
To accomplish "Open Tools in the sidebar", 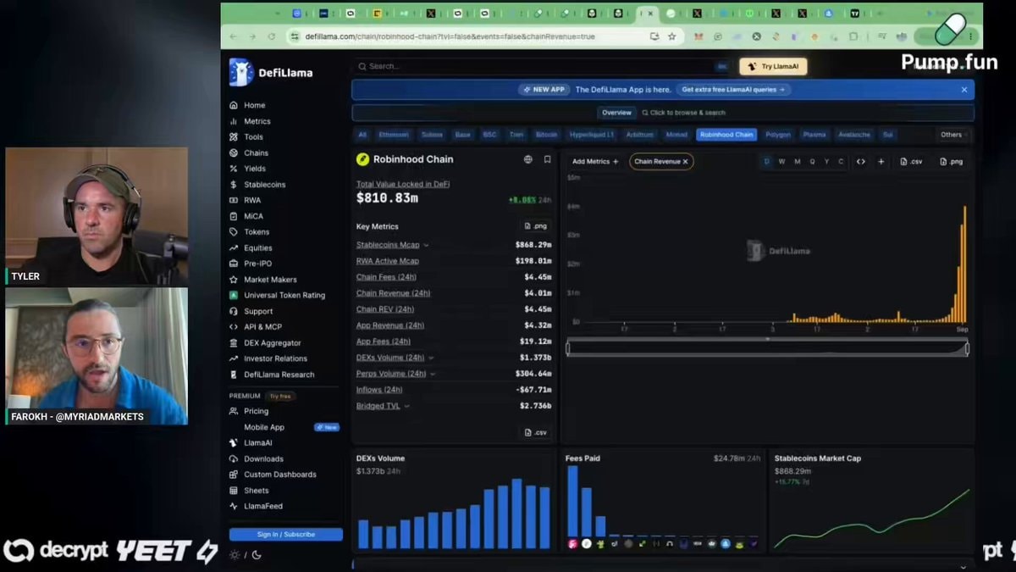I will [x=253, y=136].
